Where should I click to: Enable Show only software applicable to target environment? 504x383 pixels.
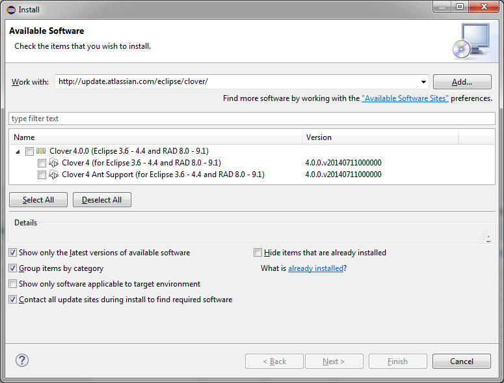coord(13,284)
